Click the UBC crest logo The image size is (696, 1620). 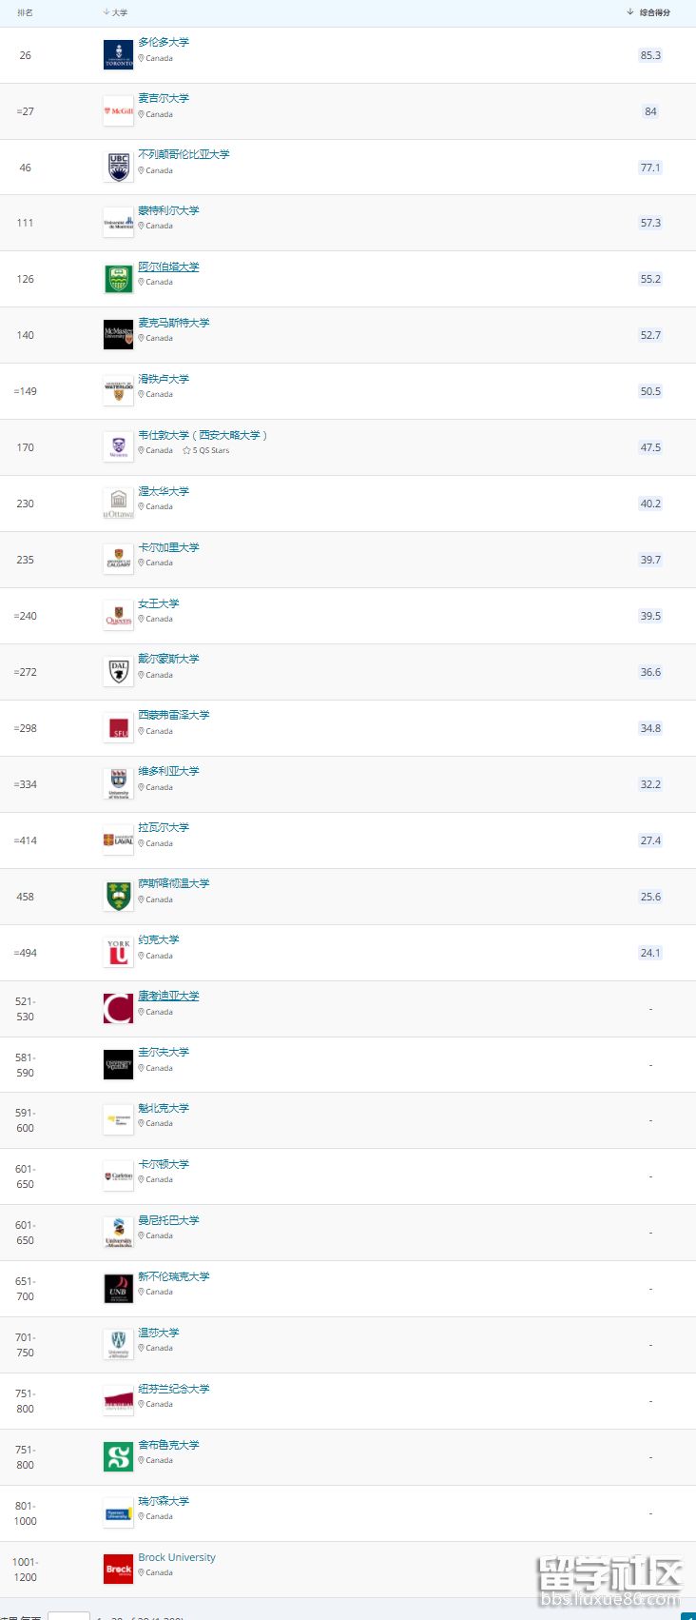tap(118, 168)
